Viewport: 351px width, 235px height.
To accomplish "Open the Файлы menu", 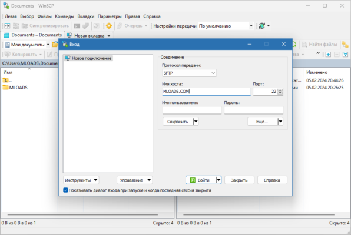I will [x=44, y=16].
